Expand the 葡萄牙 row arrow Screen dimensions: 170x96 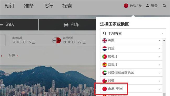click(160, 57)
